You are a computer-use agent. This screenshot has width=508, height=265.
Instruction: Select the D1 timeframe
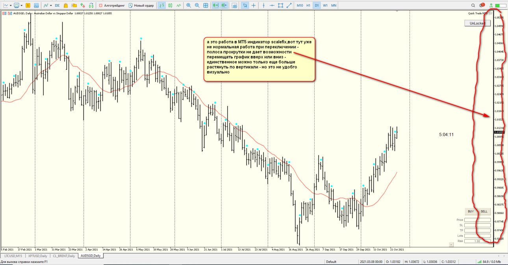[317, 6]
